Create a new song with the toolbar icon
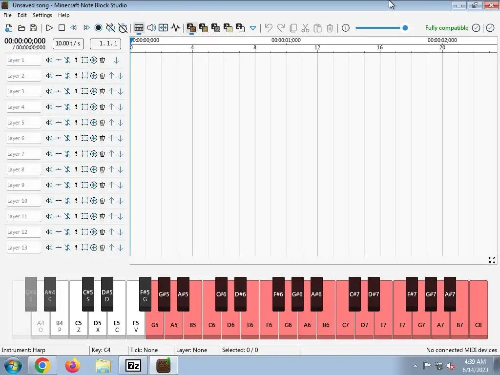This screenshot has height=375, width=500. pyautogui.click(x=9, y=28)
